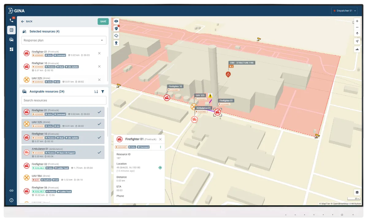Toggle the Ambulance 01 selection checkmark

[99, 152]
